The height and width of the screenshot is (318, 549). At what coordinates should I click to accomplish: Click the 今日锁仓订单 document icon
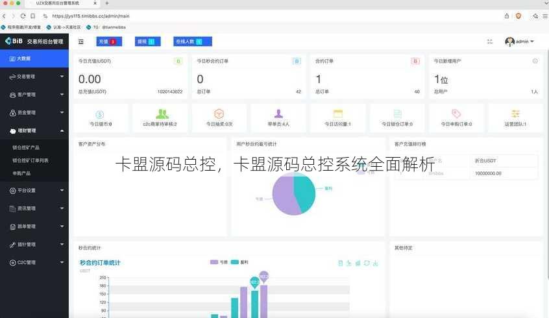tap(397, 114)
